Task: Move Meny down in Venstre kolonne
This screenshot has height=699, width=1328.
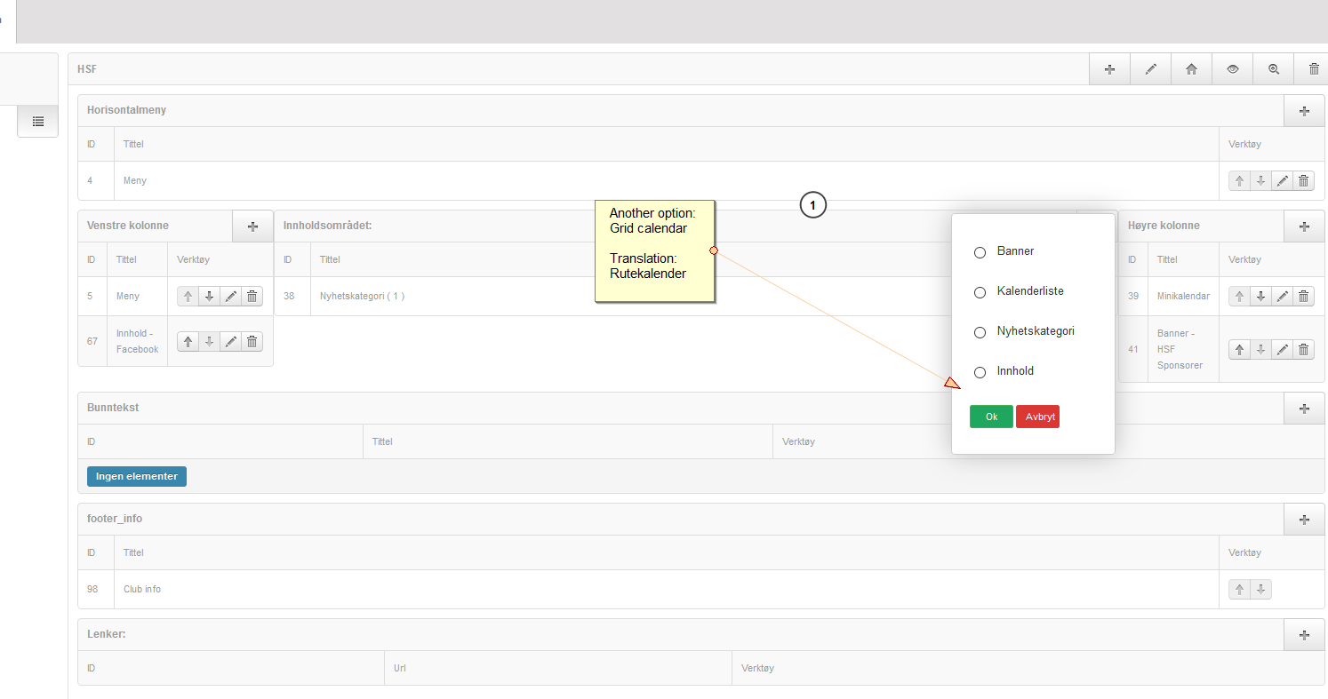Action: point(209,297)
